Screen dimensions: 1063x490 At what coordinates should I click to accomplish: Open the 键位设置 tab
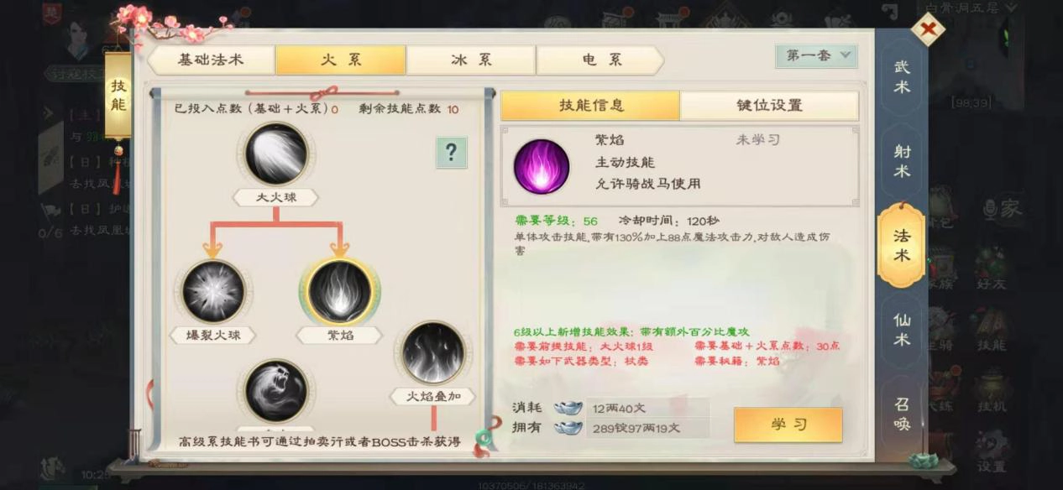tap(769, 106)
